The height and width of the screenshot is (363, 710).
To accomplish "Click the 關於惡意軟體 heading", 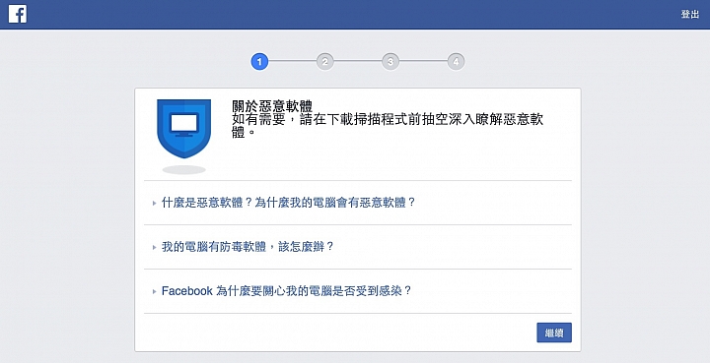I will (x=272, y=106).
